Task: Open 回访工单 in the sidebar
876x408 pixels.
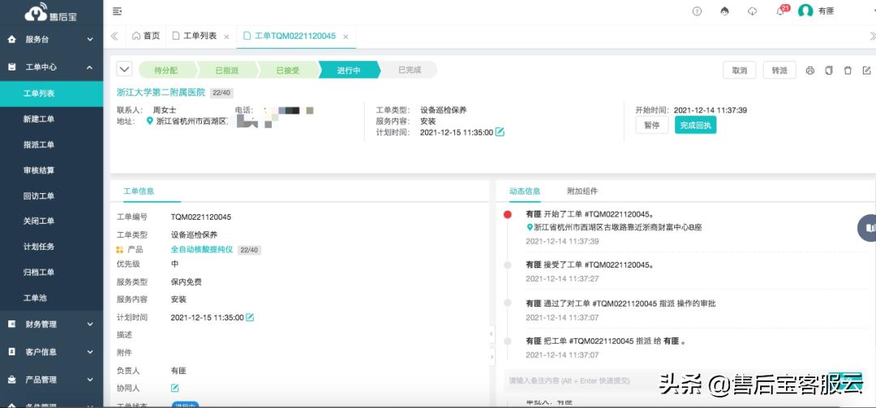Action: tap(39, 196)
